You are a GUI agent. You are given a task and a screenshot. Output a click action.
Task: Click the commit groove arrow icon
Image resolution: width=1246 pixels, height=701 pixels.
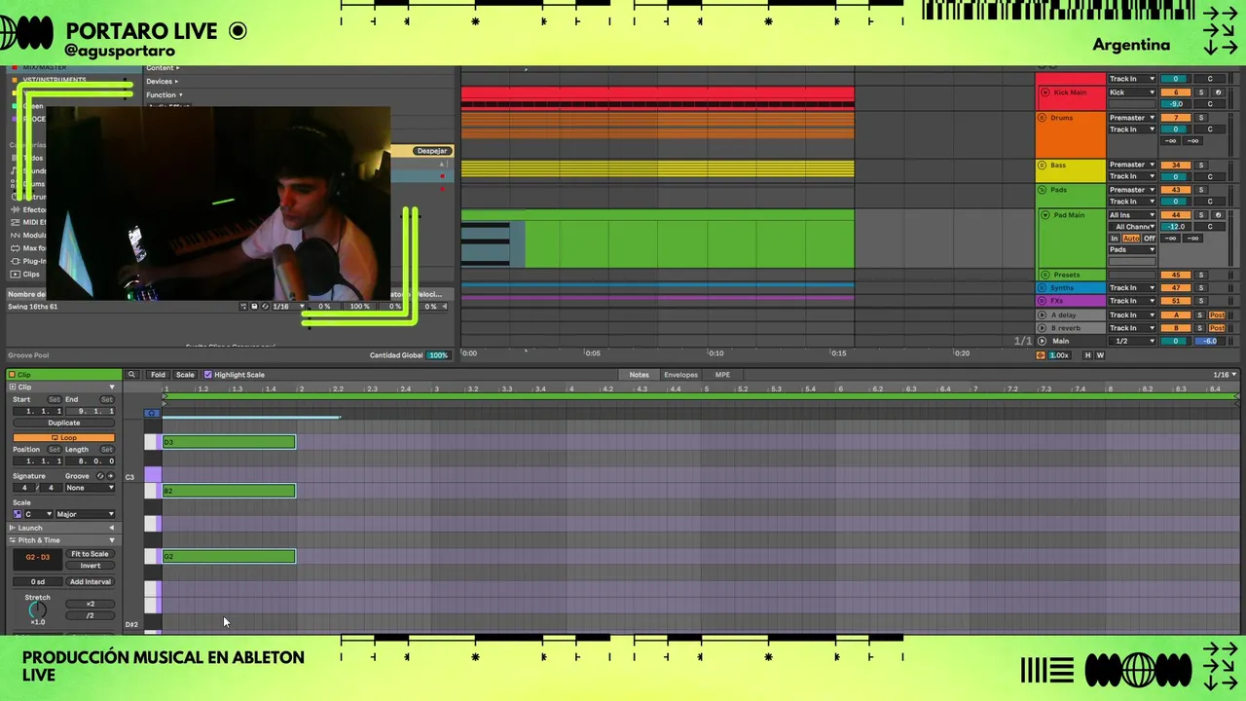pyautogui.click(x=110, y=476)
